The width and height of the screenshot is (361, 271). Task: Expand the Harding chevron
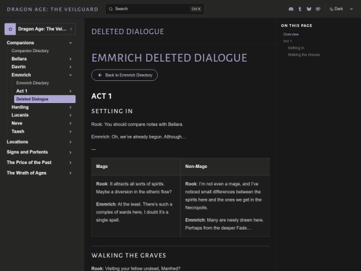pyautogui.click(x=70, y=107)
